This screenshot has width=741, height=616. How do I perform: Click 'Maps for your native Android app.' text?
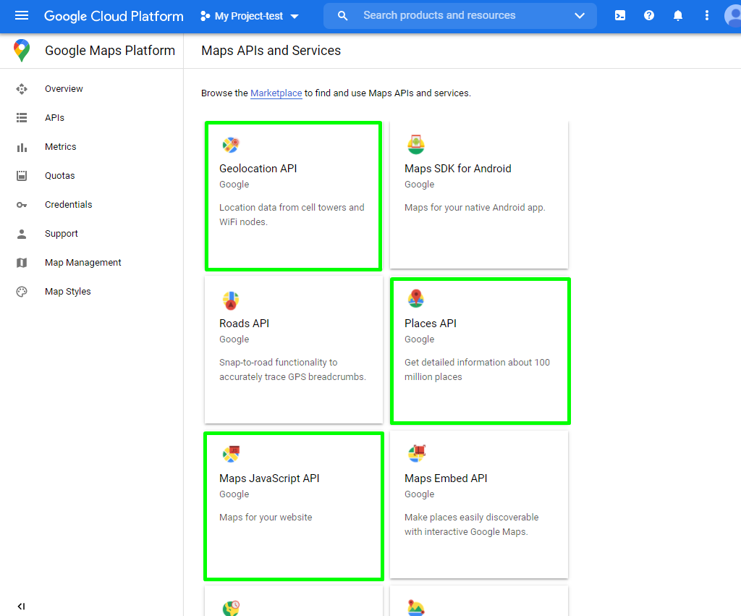point(475,208)
